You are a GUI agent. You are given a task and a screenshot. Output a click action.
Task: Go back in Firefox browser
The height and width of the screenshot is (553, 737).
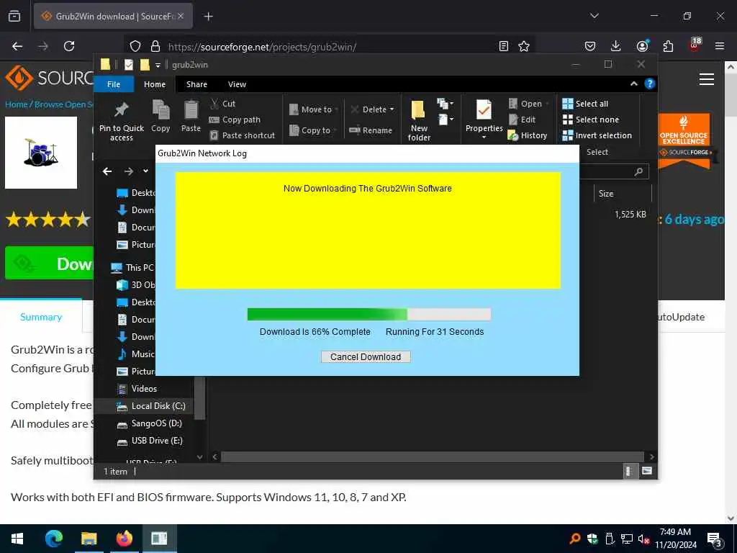tap(17, 46)
